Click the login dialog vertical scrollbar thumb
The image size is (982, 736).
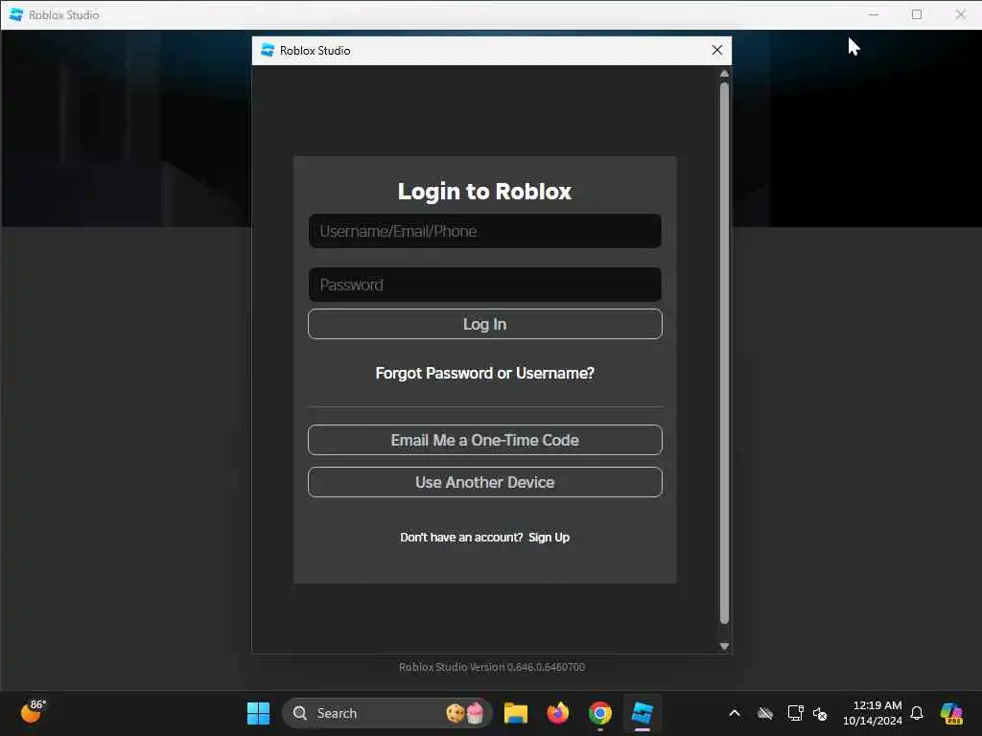[724, 354]
